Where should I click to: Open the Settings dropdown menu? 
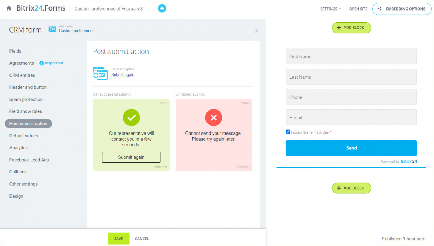tap(331, 9)
